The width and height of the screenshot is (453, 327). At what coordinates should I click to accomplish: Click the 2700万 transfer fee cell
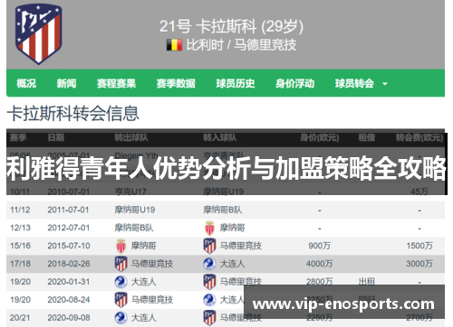pos(419,318)
